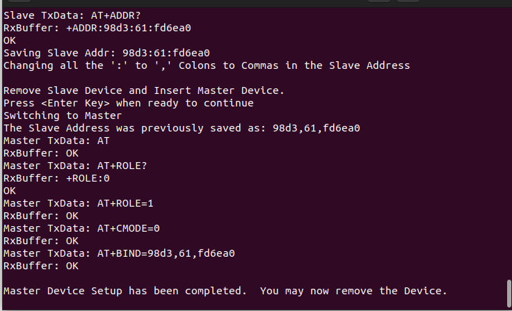Click the 'RxBuffer: +ROLE:0' line
The image size is (512, 311).
point(56,178)
